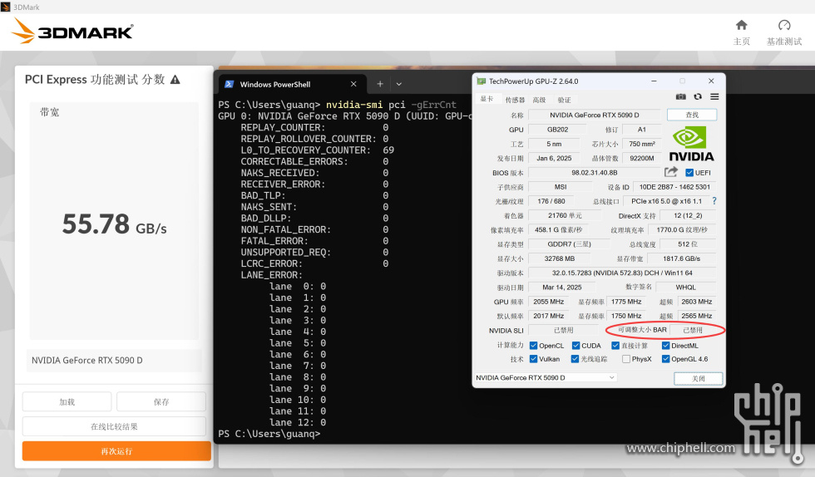The height and width of the screenshot is (477, 815).
Task: Click the GPU-Z title bar app icon
Action: [x=482, y=81]
